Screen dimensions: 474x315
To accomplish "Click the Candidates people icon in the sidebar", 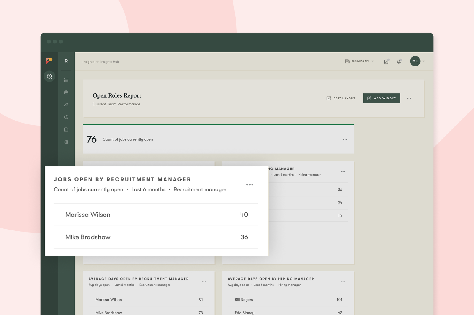I will tap(66, 104).
